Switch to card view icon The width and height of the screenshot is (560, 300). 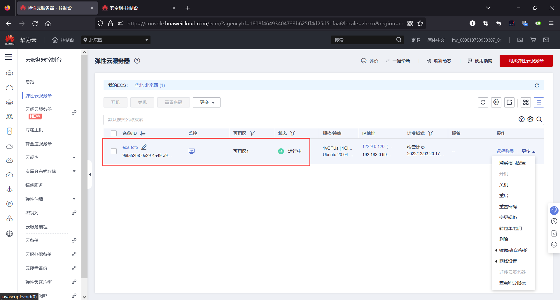[x=526, y=102]
